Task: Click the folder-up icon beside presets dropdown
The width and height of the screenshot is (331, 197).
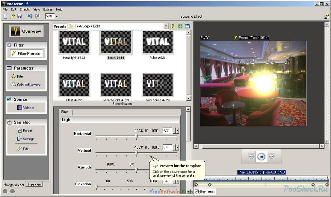Action: [173, 26]
